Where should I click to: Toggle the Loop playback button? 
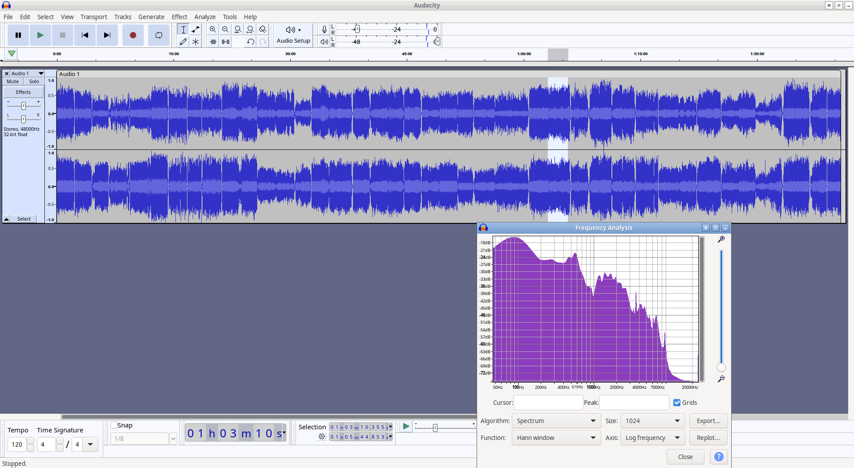click(x=159, y=35)
